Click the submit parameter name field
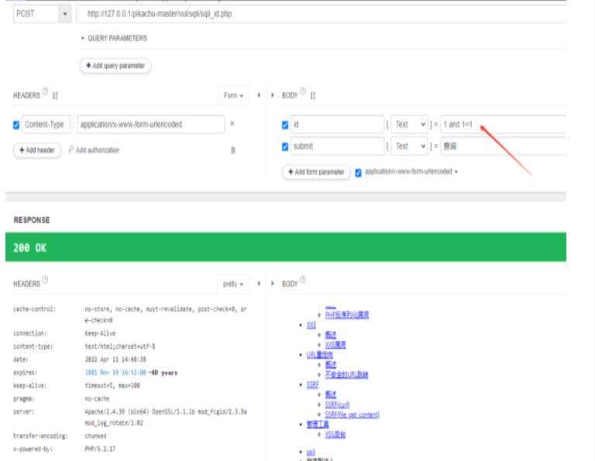595x461 pixels. click(337, 146)
